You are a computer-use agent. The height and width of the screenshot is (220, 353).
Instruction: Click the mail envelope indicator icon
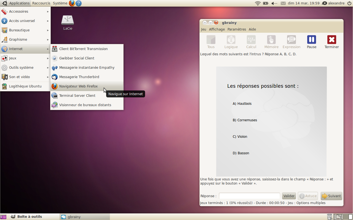283,3
